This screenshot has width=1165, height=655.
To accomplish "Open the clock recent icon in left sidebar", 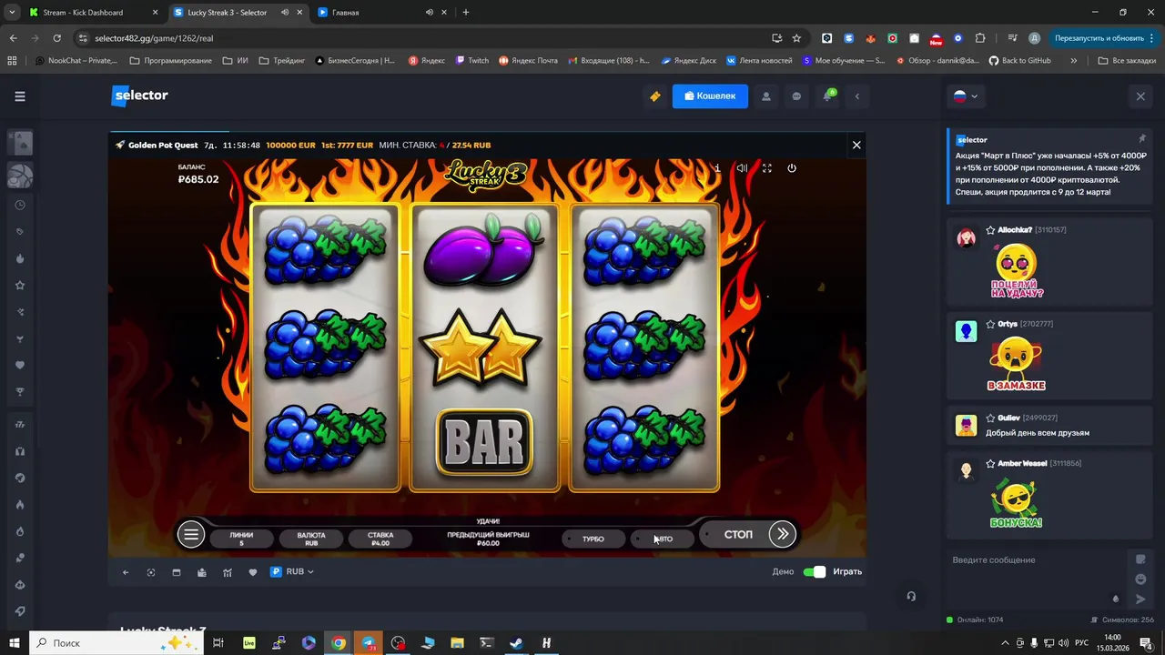I will (20, 205).
